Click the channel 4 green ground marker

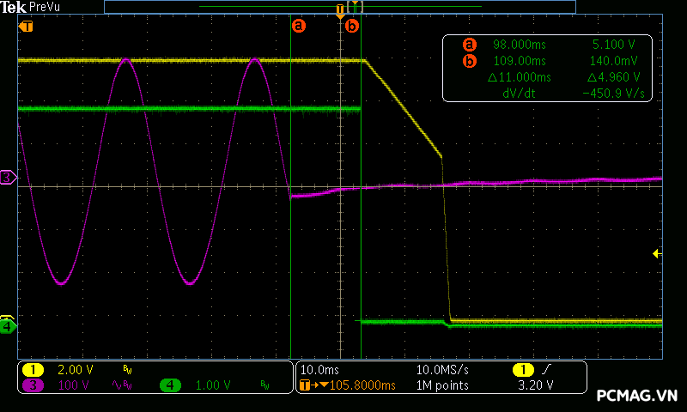(8, 326)
